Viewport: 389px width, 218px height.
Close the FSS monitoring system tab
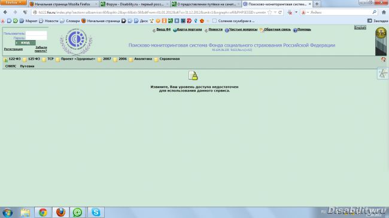[x=309, y=4]
